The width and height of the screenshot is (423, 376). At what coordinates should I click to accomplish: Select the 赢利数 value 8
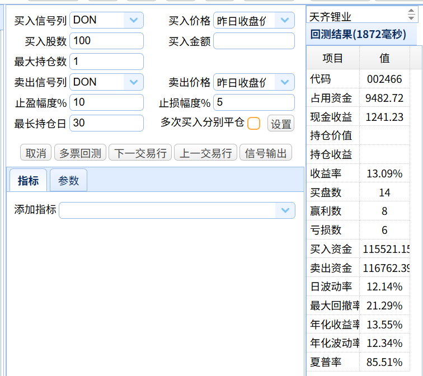[385, 211]
